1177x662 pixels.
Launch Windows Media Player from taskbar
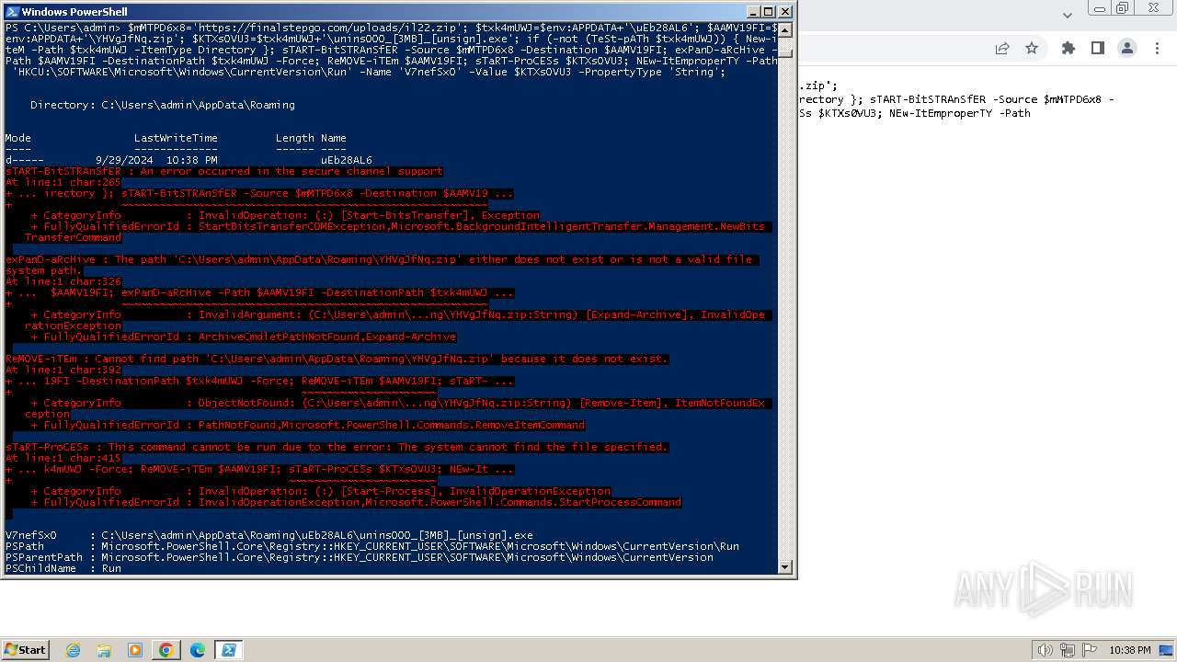coord(135,650)
